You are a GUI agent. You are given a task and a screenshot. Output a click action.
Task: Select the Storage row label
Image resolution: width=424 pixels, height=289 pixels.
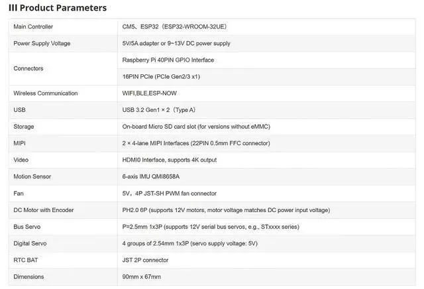tap(24, 127)
